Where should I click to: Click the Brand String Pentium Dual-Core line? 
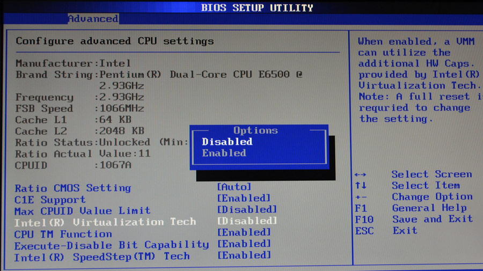159,74
